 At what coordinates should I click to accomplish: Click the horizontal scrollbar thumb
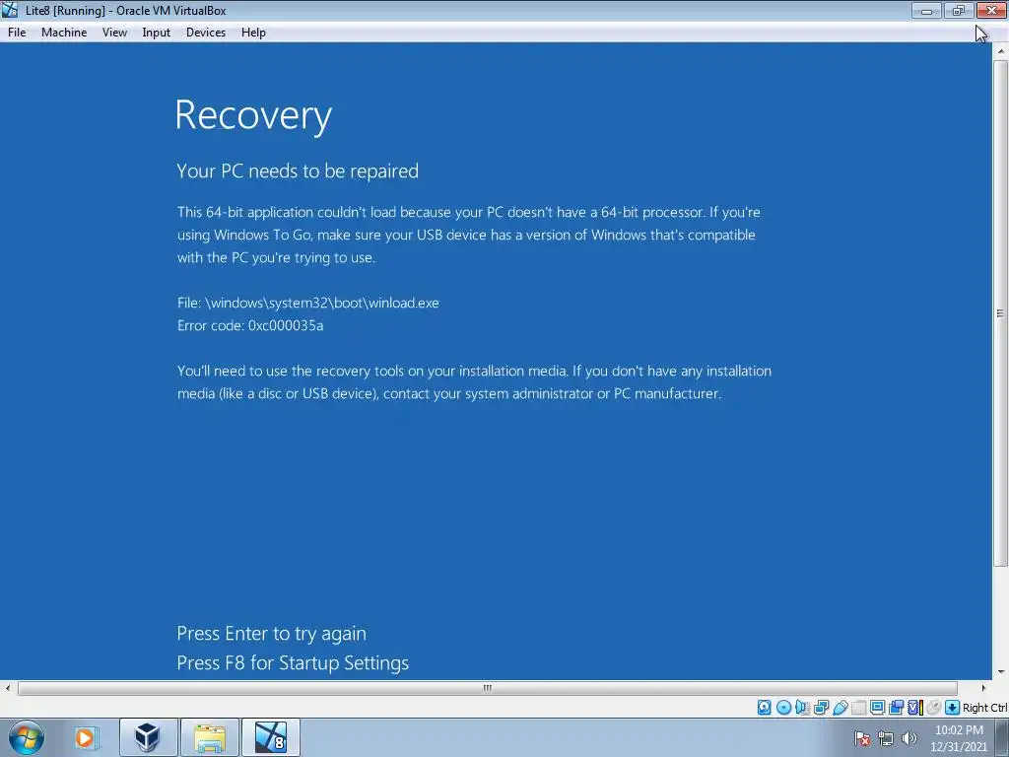click(x=488, y=688)
